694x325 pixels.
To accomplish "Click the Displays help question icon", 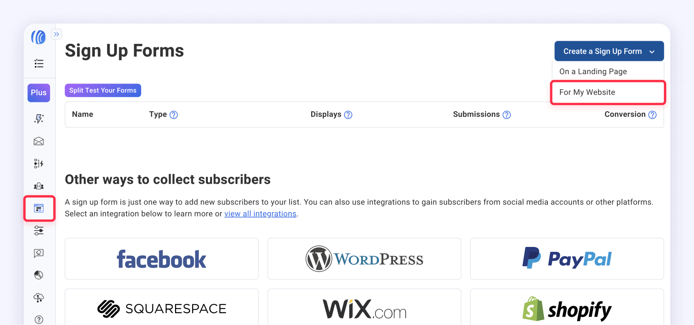I will coord(348,115).
